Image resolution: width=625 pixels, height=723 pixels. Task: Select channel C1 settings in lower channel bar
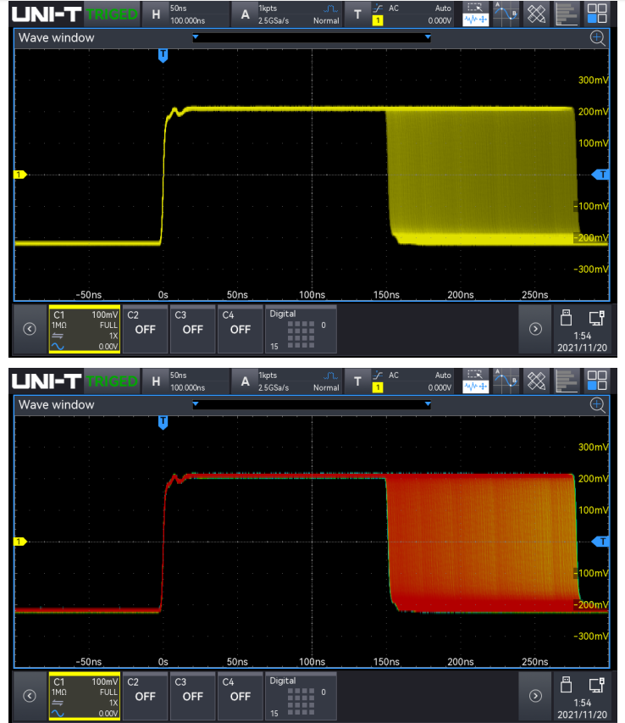(x=84, y=696)
